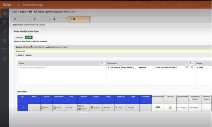
Task: Open the document icon in left sidebar
Action: [x=5, y=32]
